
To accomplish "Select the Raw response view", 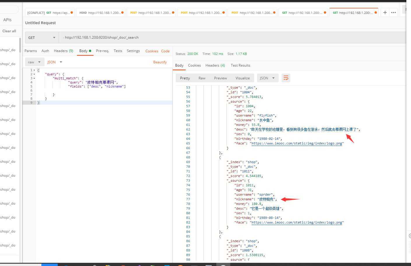I will coord(202,78).
